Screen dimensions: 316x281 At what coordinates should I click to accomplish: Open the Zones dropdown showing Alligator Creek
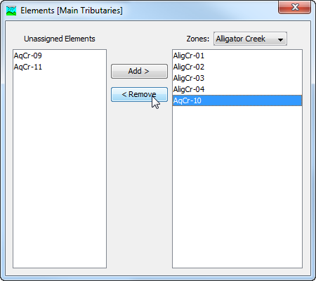point(250,39)
